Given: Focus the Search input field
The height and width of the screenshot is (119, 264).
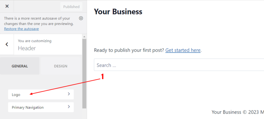Looking at the screenshot, I should click(x=179, y=65).
